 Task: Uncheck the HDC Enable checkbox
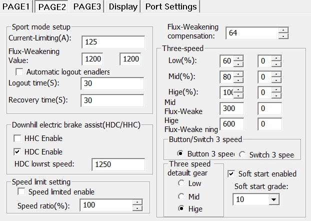[x=17, y=151]
